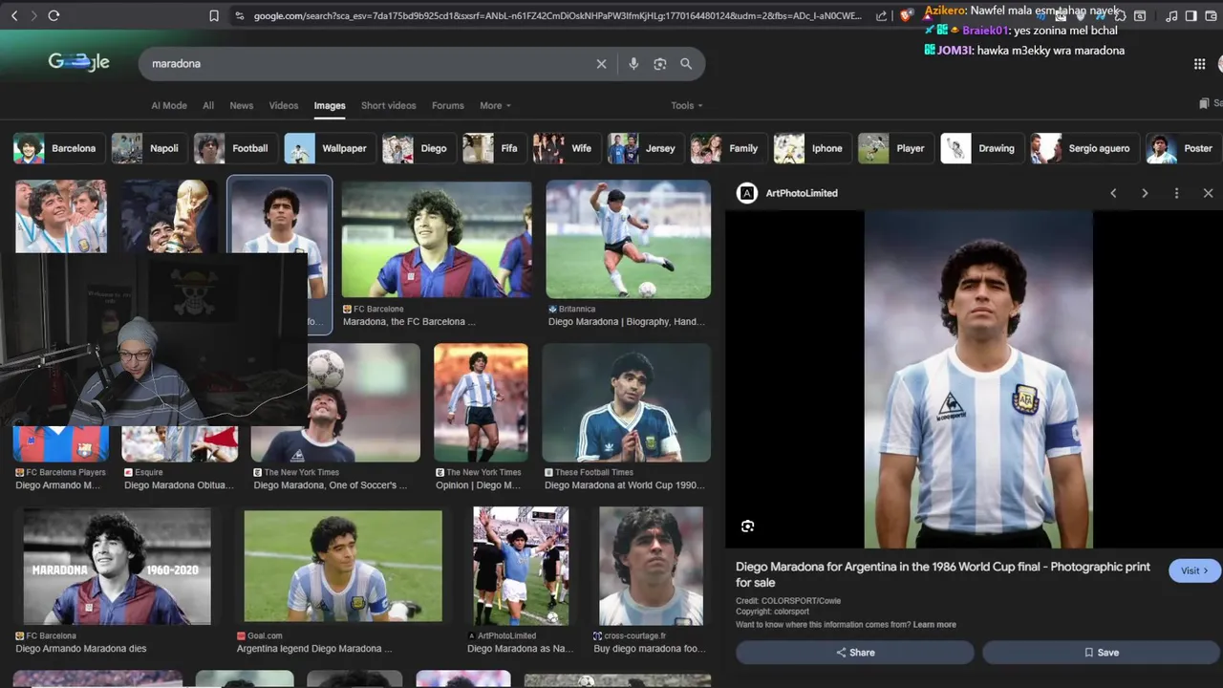This screenshot has height=688, width=1223.
Task: Open the FC Barcelona 'Maradona, the FC Barcelona' thumbnail
Action: (x=437, y=239)
